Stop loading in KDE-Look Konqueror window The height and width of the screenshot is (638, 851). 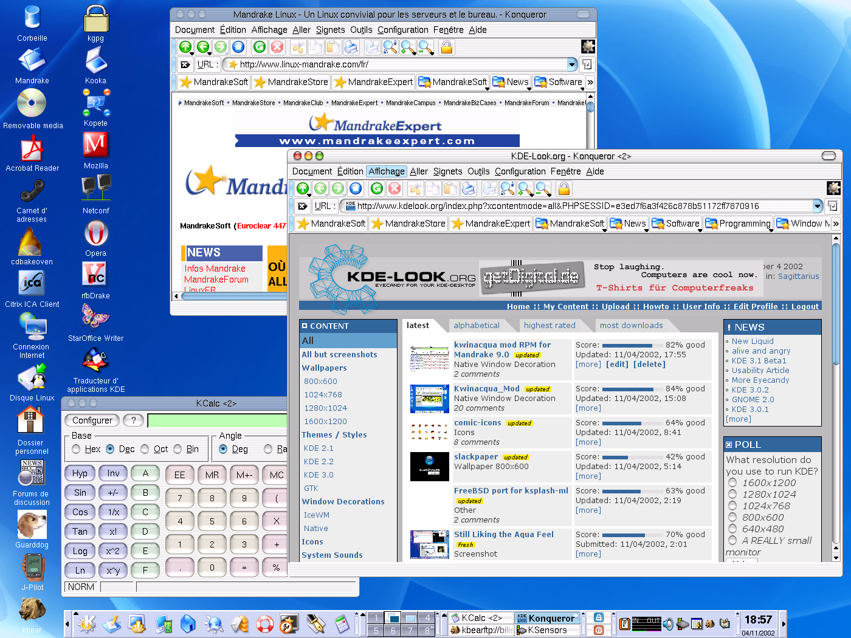pyautogui.click(x=394, y=189)
